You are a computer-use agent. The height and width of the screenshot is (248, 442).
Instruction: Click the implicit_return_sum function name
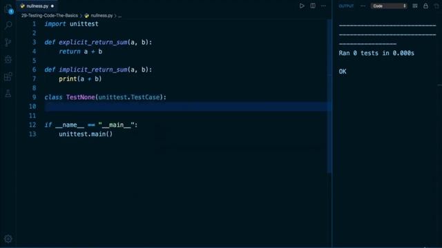[x=93, y=70]
